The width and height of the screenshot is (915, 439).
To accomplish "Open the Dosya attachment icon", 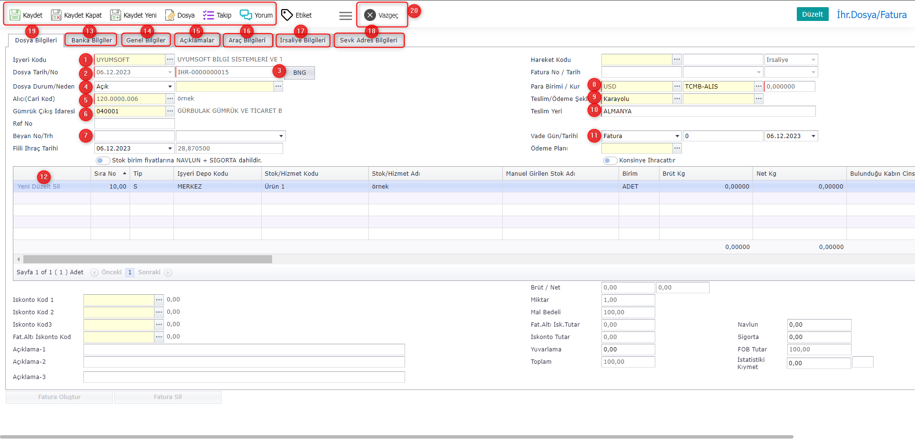I will [x=170, y=15].
